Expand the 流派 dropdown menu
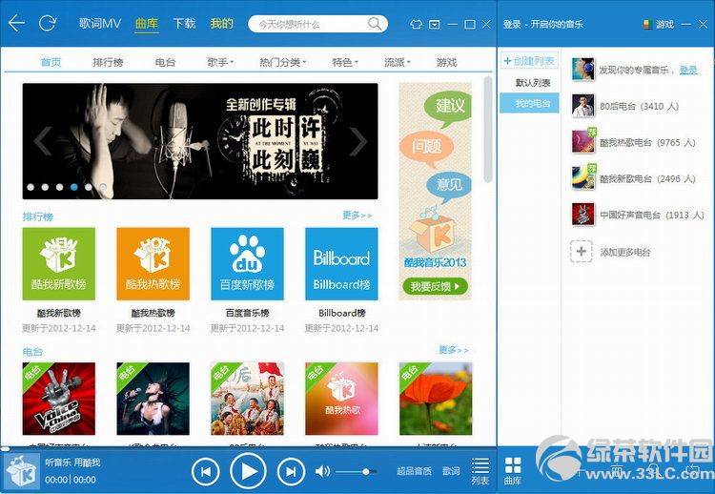The width and height of the screenshot is (715, 494). (398, 62)
